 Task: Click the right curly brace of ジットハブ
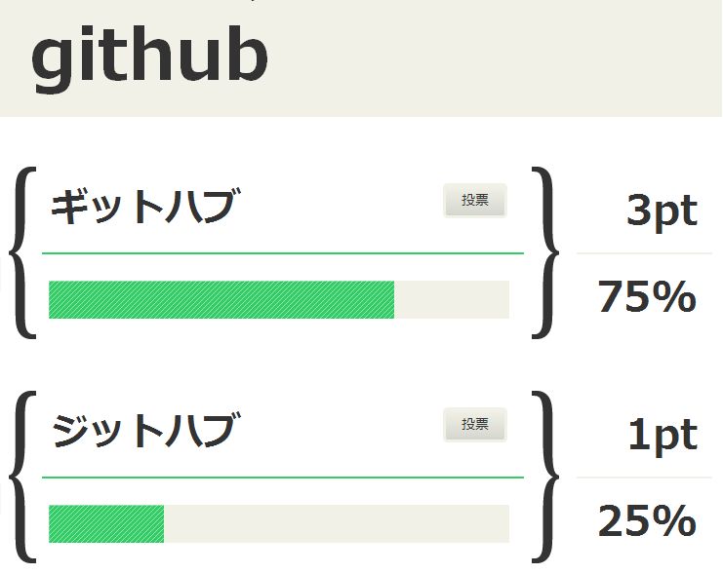coord(545,477)
